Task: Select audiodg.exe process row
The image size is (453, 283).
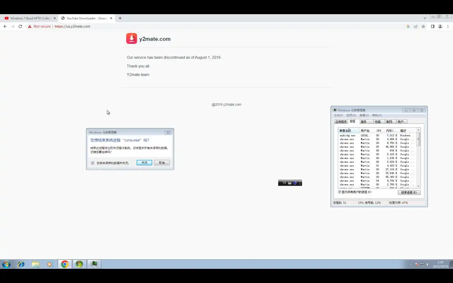Action: click(377, 135)
